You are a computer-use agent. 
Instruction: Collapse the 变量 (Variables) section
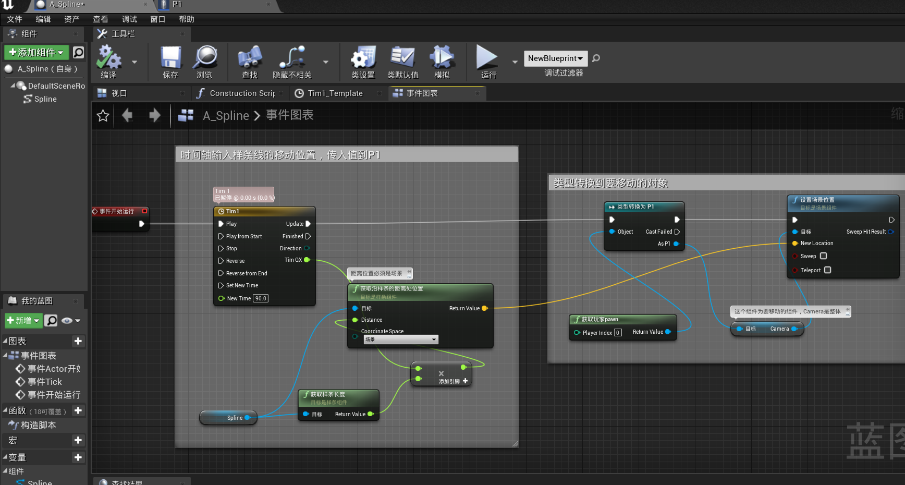click(x=5, y=457)
